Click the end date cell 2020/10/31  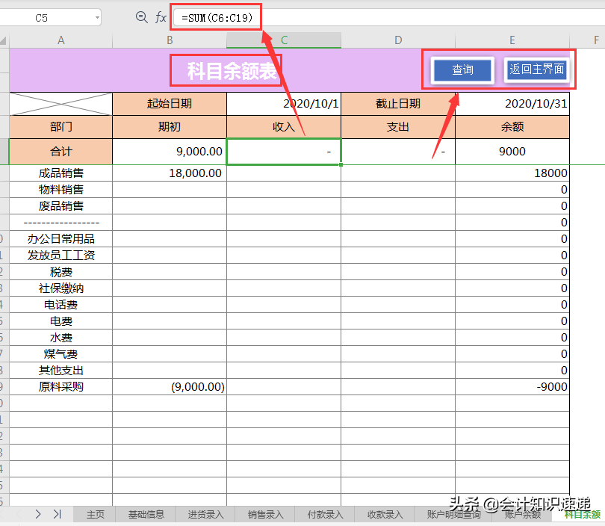512,104
